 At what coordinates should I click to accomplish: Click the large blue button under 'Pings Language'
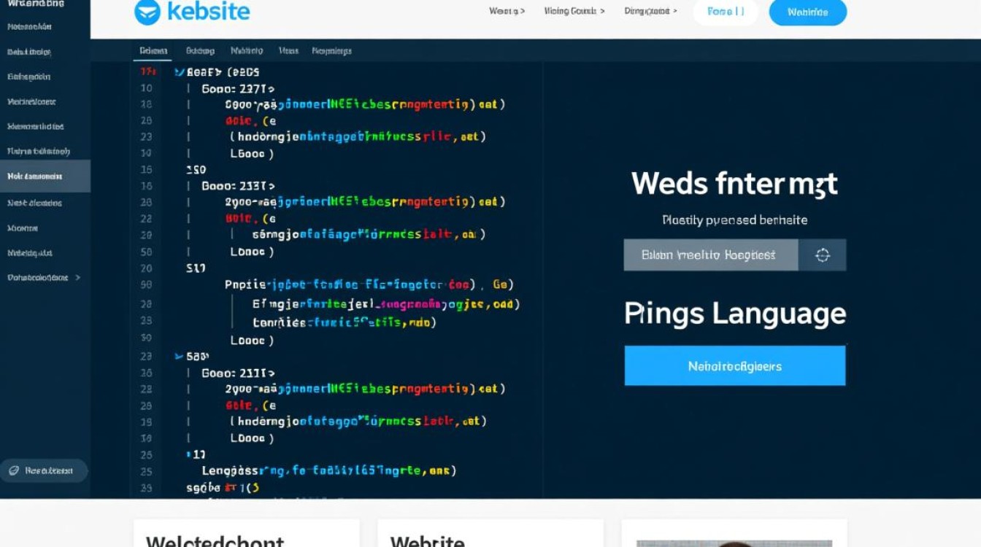pyautogui.click(x=735, y=365)
